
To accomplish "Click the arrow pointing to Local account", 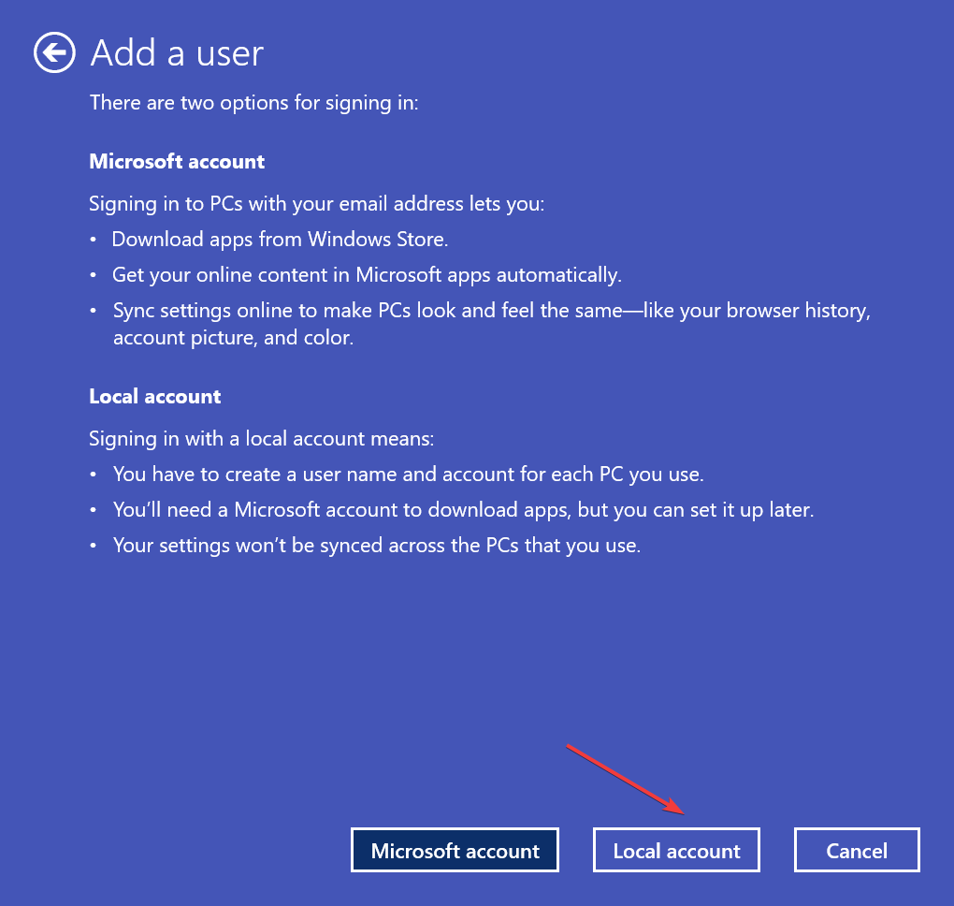I will [x=627, y=777].
